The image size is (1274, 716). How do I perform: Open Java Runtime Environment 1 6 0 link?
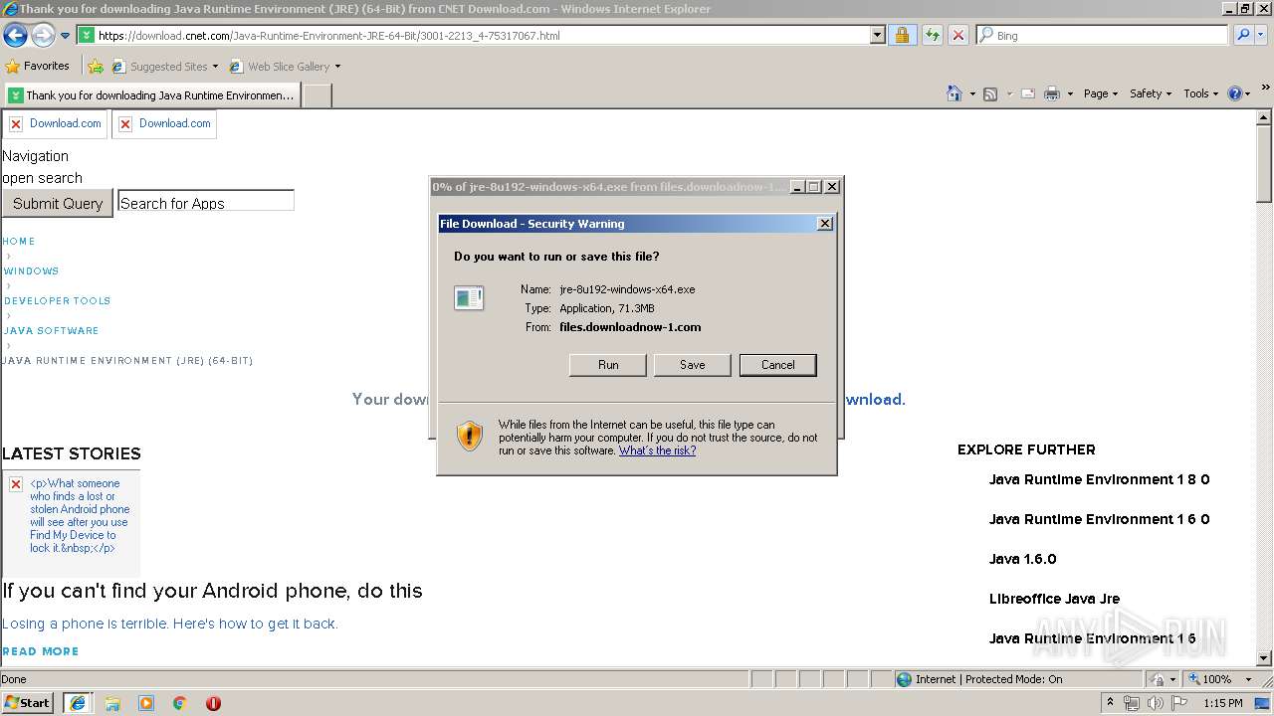tap(1099, 519)
